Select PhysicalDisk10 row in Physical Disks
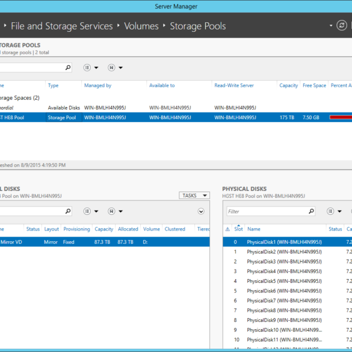Image resolution: width=352 pixels, height=352 pixels. pos(288,330)
